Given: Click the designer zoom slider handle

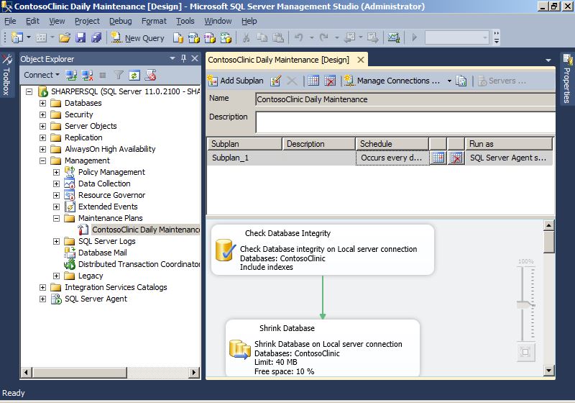Looking at the screenshot, I should coord(525,305).
